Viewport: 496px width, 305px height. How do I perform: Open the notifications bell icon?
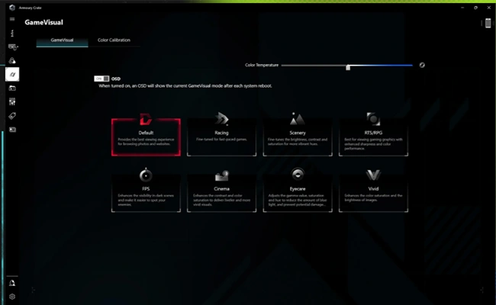[12, 283]
